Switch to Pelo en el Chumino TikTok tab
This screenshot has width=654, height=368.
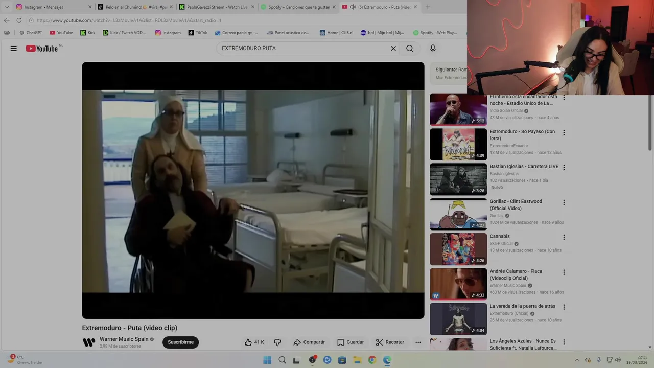click(135, 7)
